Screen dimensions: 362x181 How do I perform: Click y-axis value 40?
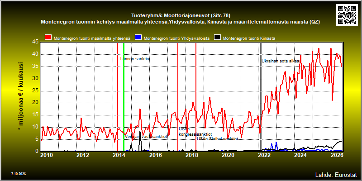tap(35, 54)
